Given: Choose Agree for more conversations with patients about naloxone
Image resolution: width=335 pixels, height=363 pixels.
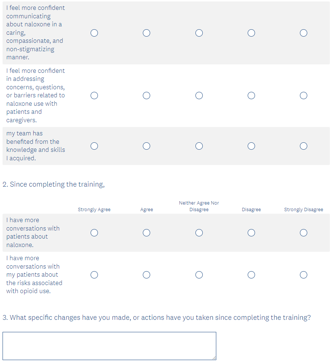Looking at the screenshot, I should pos(146,233).
